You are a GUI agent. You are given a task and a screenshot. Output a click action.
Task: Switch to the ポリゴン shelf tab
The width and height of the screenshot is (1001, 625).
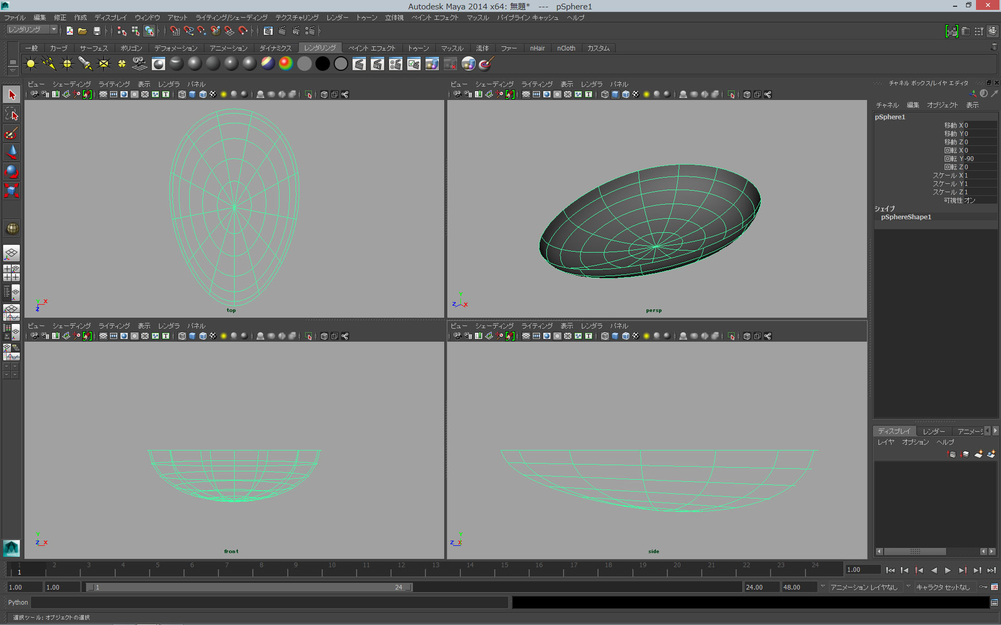(131, 48)
